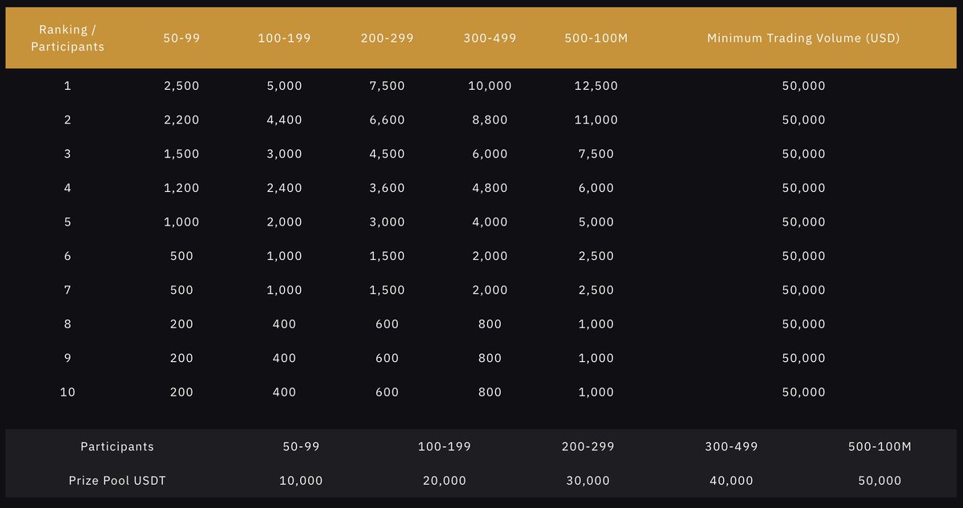This screenshot has height=508, width=963.
Task: Select the 50-99 column header
Action: (181, 39)
